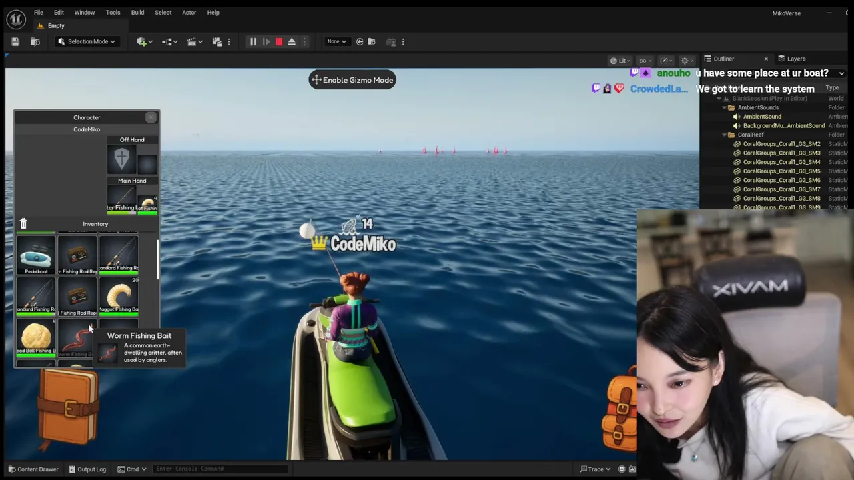Click the greyed-out camera settings icon in the toolbar
Image resolution: width=854 pixels, height=480 pixels.
pos(392,42)
